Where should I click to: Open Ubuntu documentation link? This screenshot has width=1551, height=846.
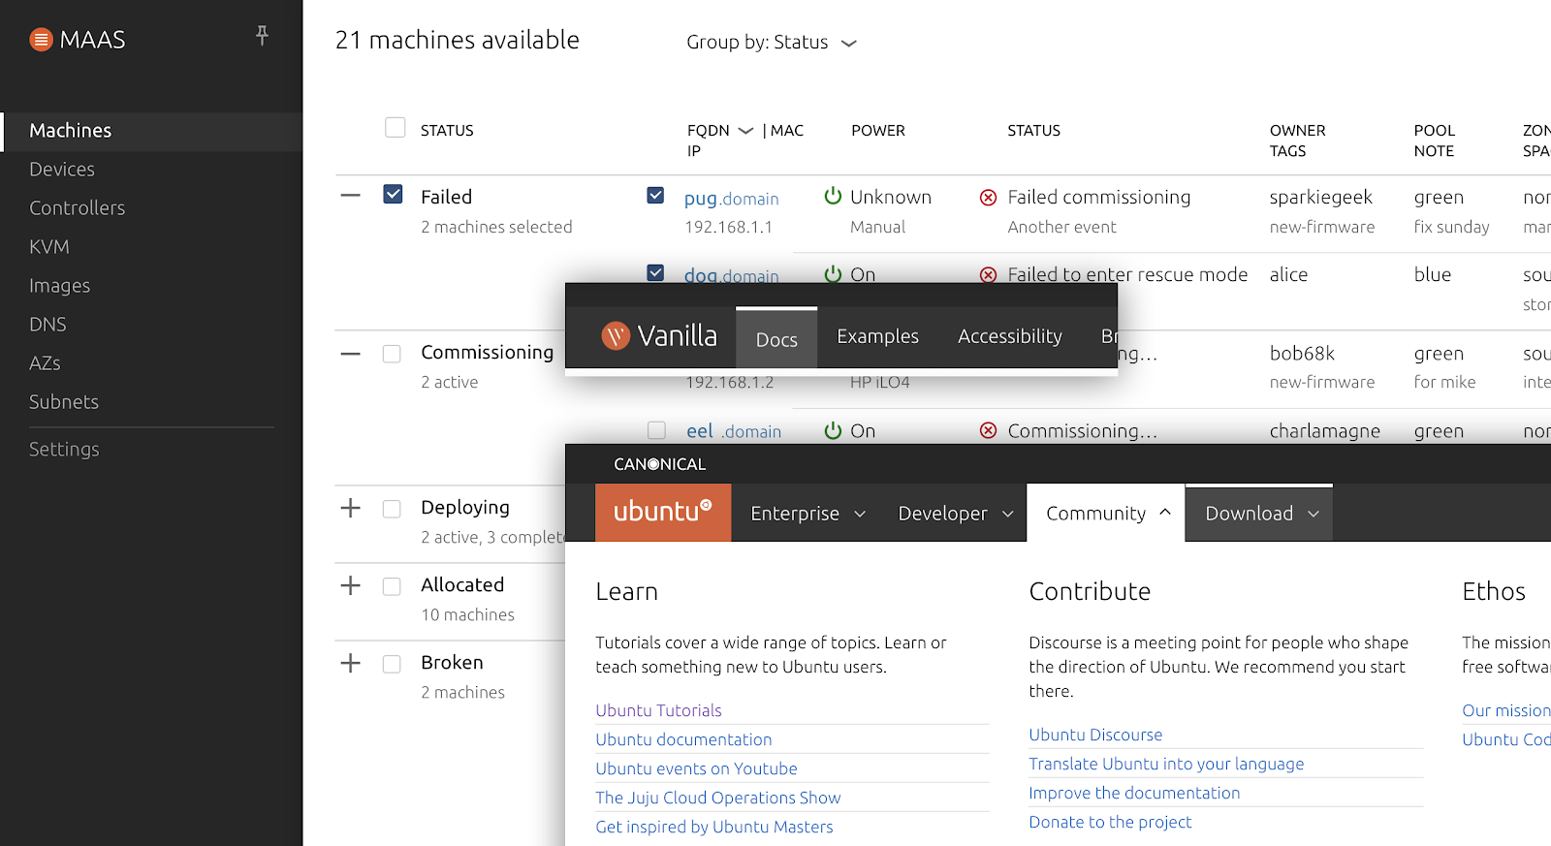[683, 739]
